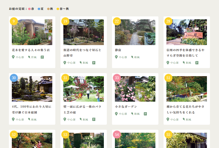Click parking icon on 小さなガーデン card

(x=145, y=114)
